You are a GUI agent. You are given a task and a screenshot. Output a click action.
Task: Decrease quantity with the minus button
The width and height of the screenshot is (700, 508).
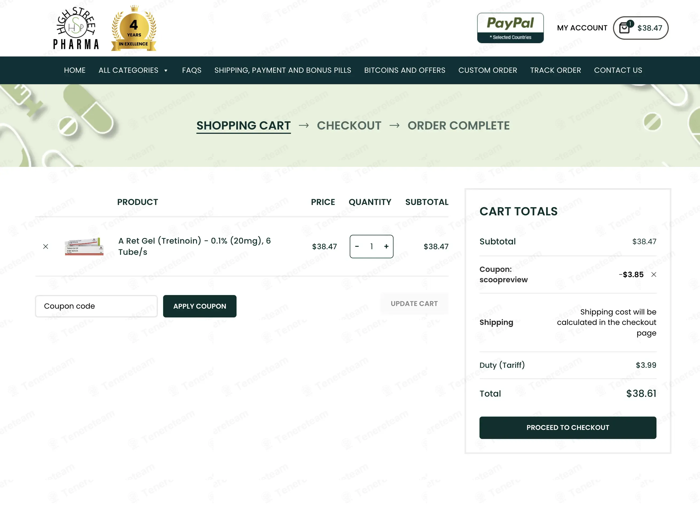357,247
